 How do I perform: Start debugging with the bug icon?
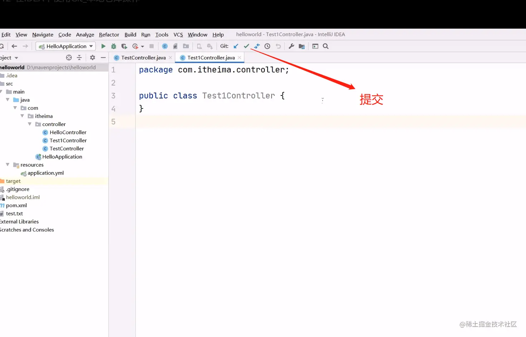click(x=114, y=46)
